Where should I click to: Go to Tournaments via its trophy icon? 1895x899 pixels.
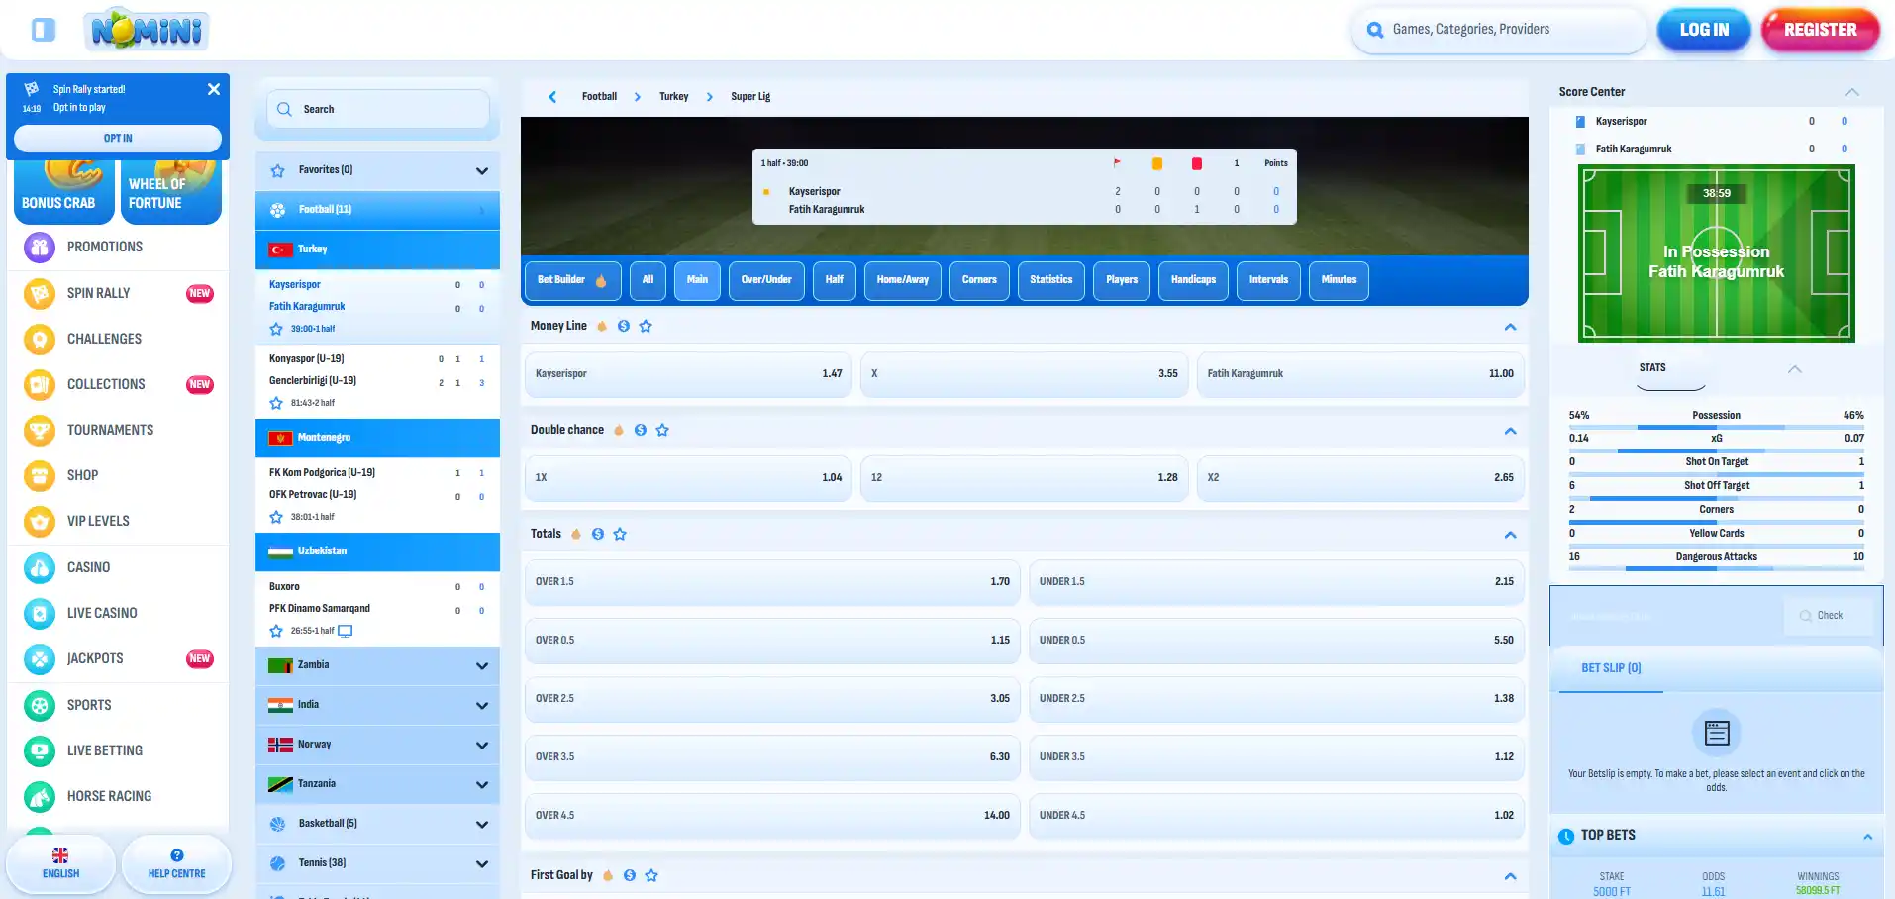pos(40,430)
